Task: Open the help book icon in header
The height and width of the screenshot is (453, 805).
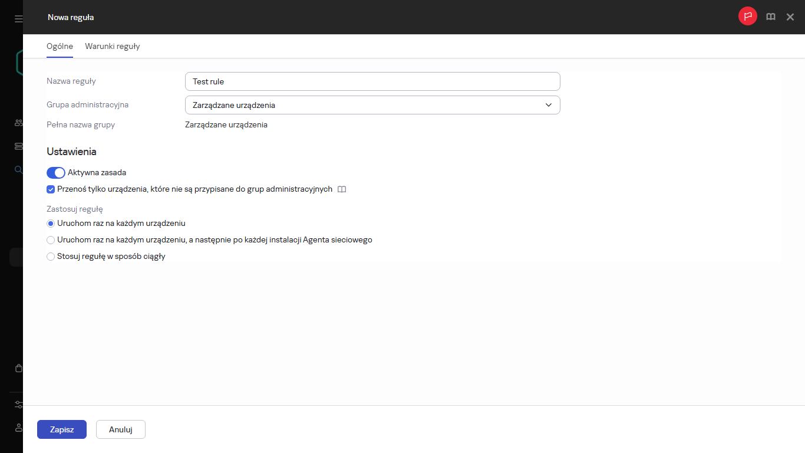Action: pyautogui.click(x=770, y=17)
